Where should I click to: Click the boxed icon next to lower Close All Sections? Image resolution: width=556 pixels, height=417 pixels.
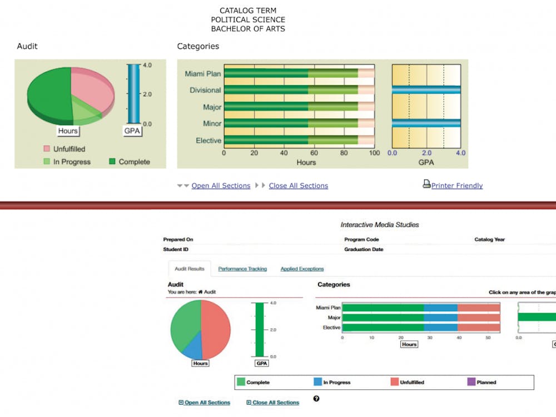tap(249, 403)
